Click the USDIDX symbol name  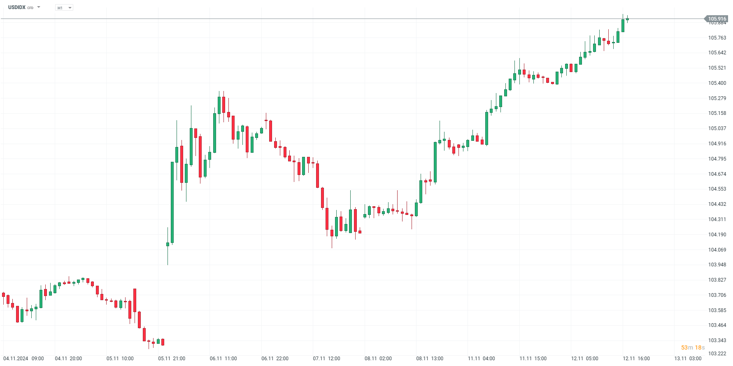coord(17,7)
